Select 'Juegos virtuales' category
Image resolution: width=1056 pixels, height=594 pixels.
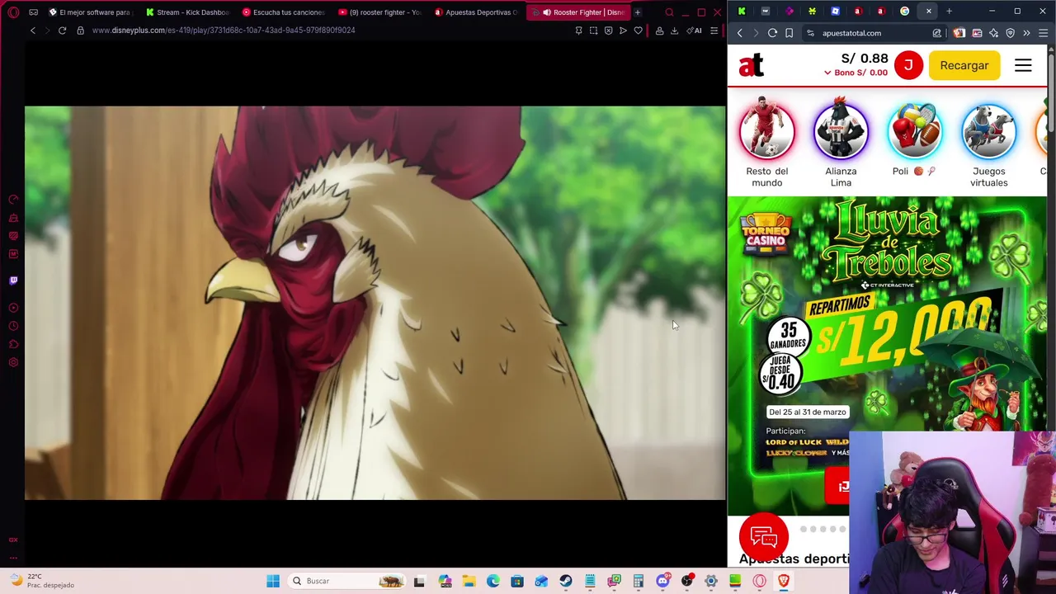click(988, 142)
